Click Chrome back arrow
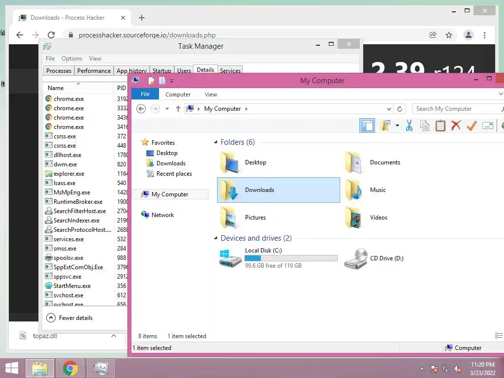Image resolution: width=504 pixels, height=378 pixels. point(20,35)
